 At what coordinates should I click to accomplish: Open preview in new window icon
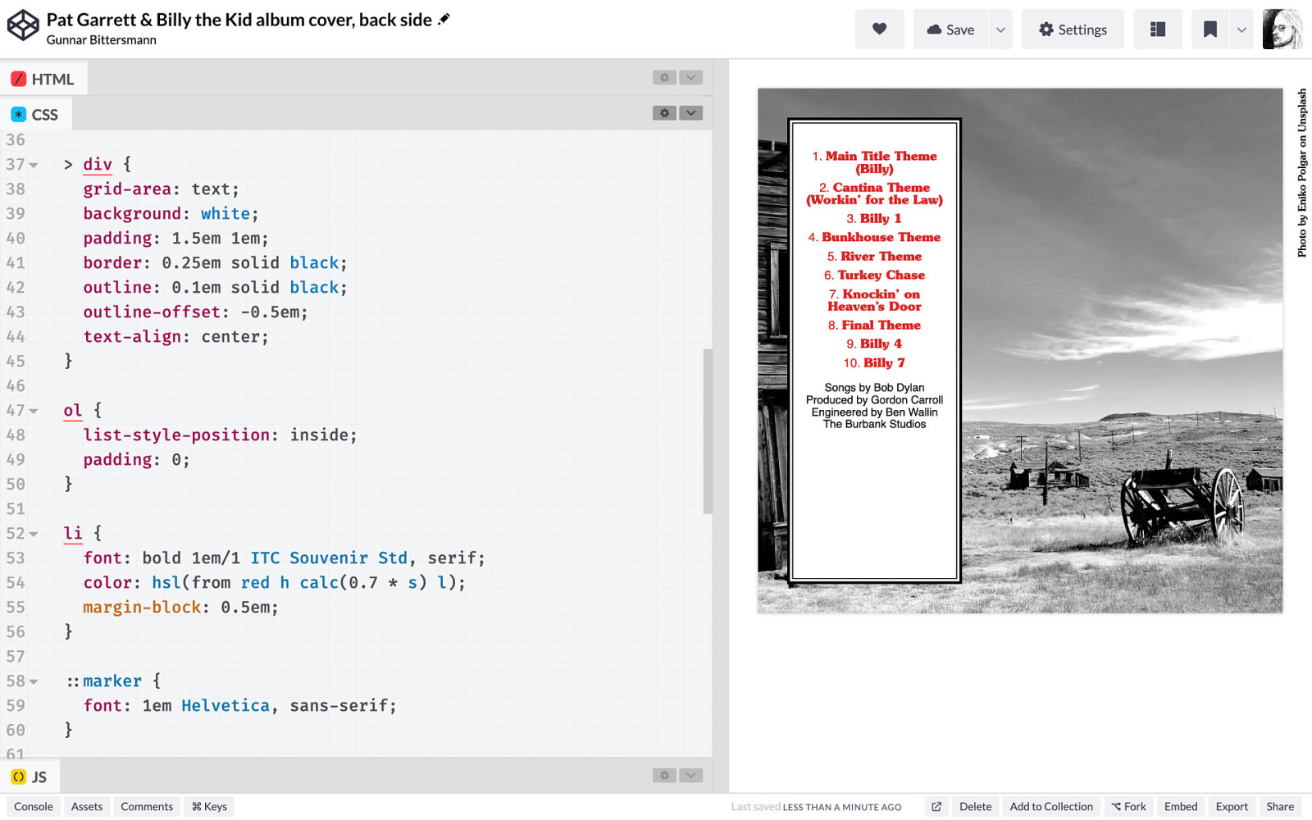click(x=936, y=807)
